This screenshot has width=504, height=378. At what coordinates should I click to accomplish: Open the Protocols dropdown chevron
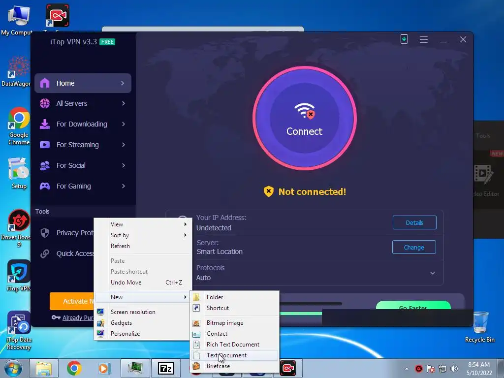pyautogui.click(x=433, y=273)
